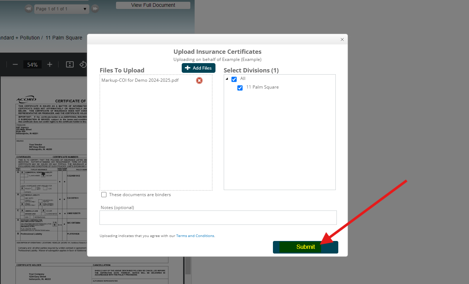Viewport: 469px width, 284px height.
Task: Click the 54% zoom level field
Action: point(32,65)
